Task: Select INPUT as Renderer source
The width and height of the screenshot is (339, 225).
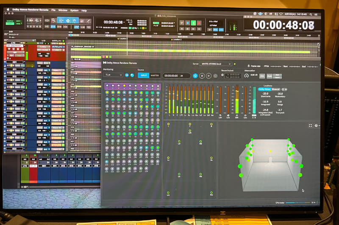Action: click(144, 76)
